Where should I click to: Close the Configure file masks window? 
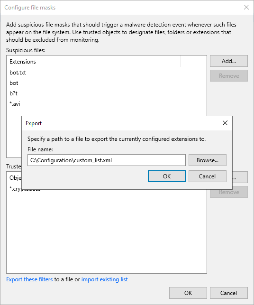(x=246, y=8)
